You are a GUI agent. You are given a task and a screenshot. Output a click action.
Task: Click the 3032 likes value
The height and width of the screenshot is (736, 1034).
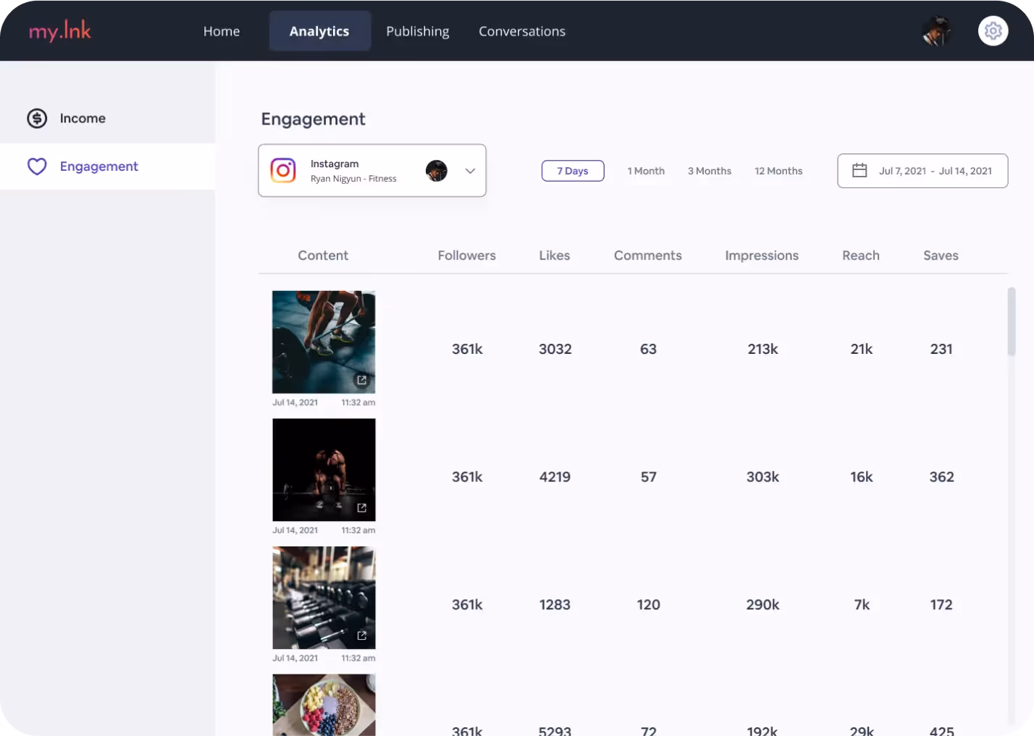coord(555,349)
